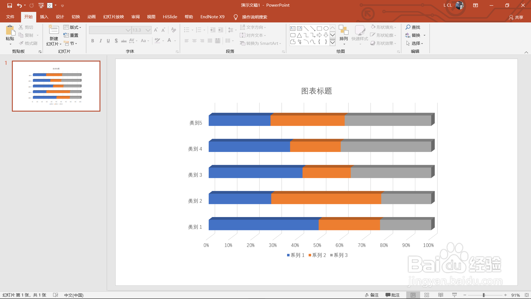Toggle Normal view in status bar

pos(413,295)
